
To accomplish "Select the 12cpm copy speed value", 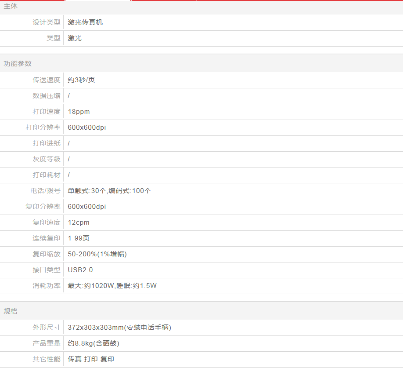I will pyautogui.click(x=79, y=222).
